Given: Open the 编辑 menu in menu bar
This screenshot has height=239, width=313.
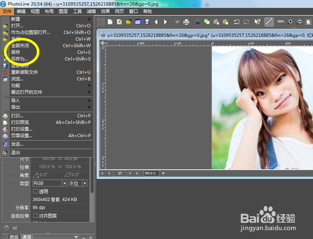Looking at the screenshot, I should pyautogui.click(x=21, y=11).
